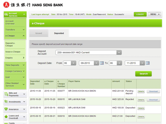The width and height of the screenshot is (166, 124).
Task: Select the Deposited tab
Action: click(x=59, y=33)
